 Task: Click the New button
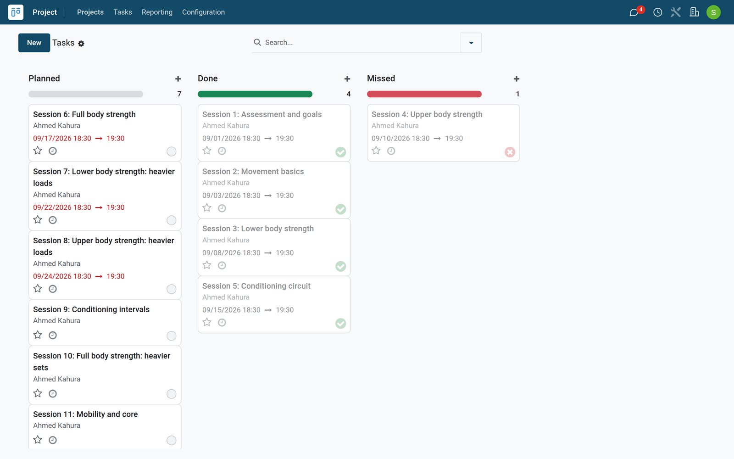pos(34,43)
